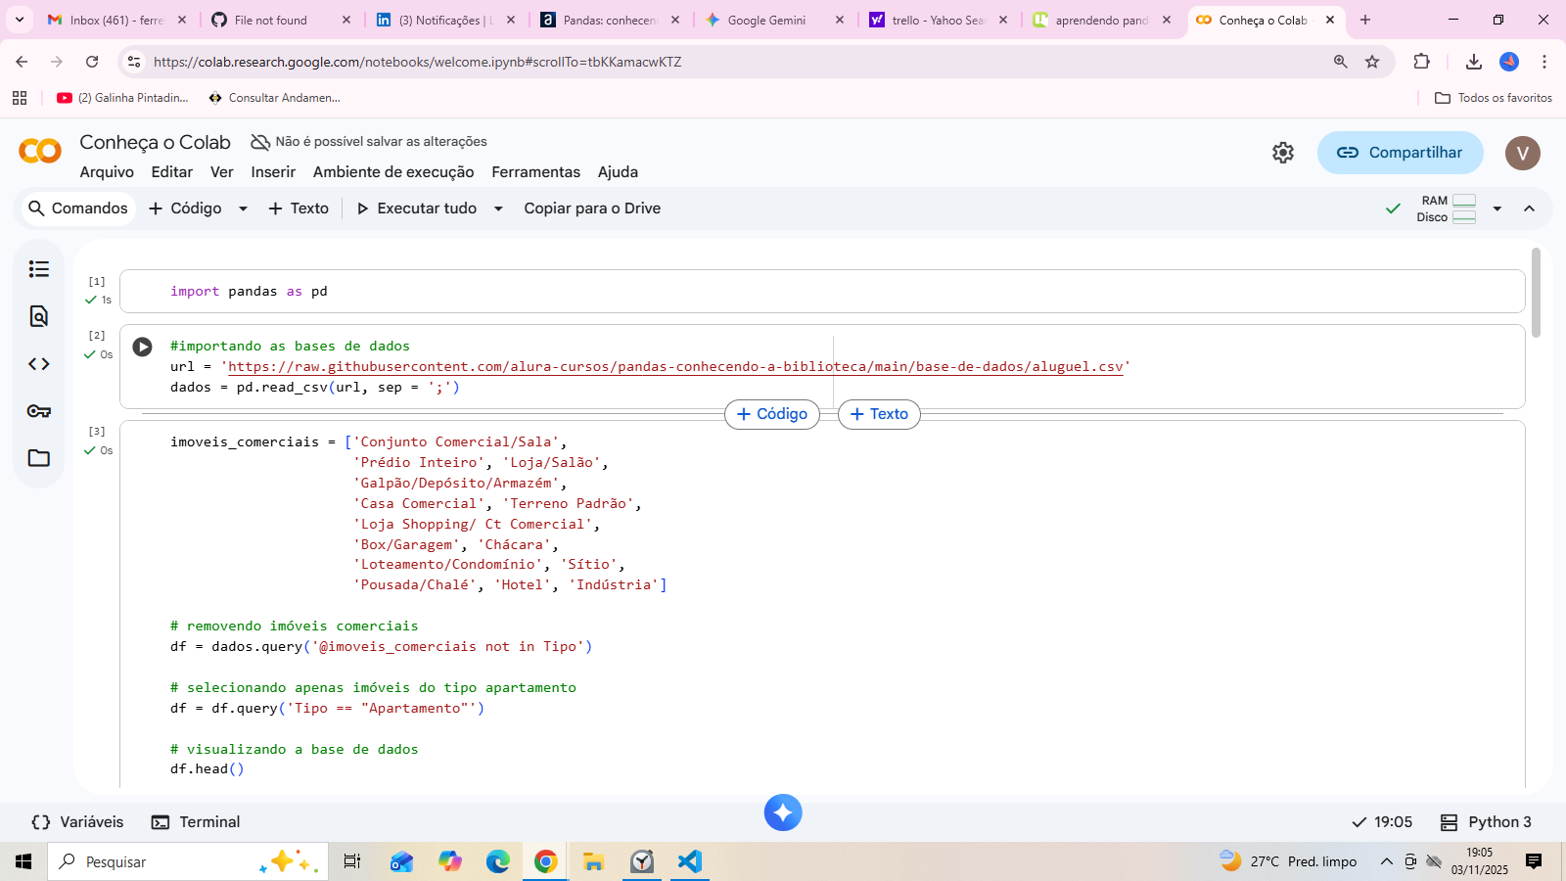Open the files folder icon in sidebar
Viewport: 1566px width, 881px height.
39,458
